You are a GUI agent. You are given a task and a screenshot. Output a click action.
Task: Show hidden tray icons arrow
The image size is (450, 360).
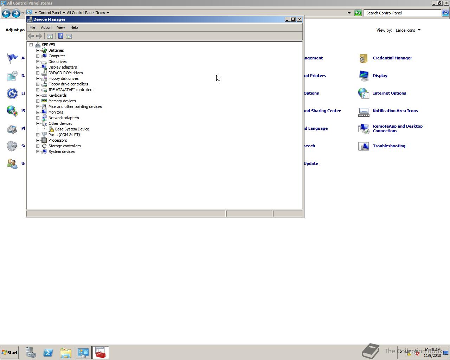coord(400,352)
